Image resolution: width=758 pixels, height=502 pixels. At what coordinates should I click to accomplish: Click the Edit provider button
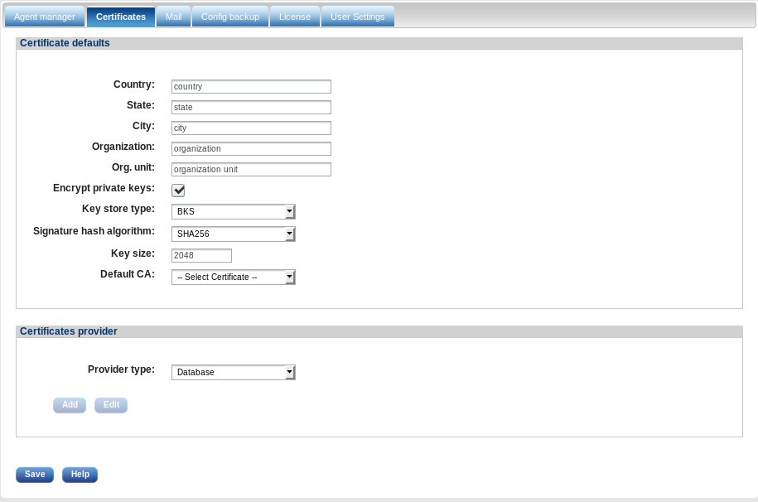(111, 405)
